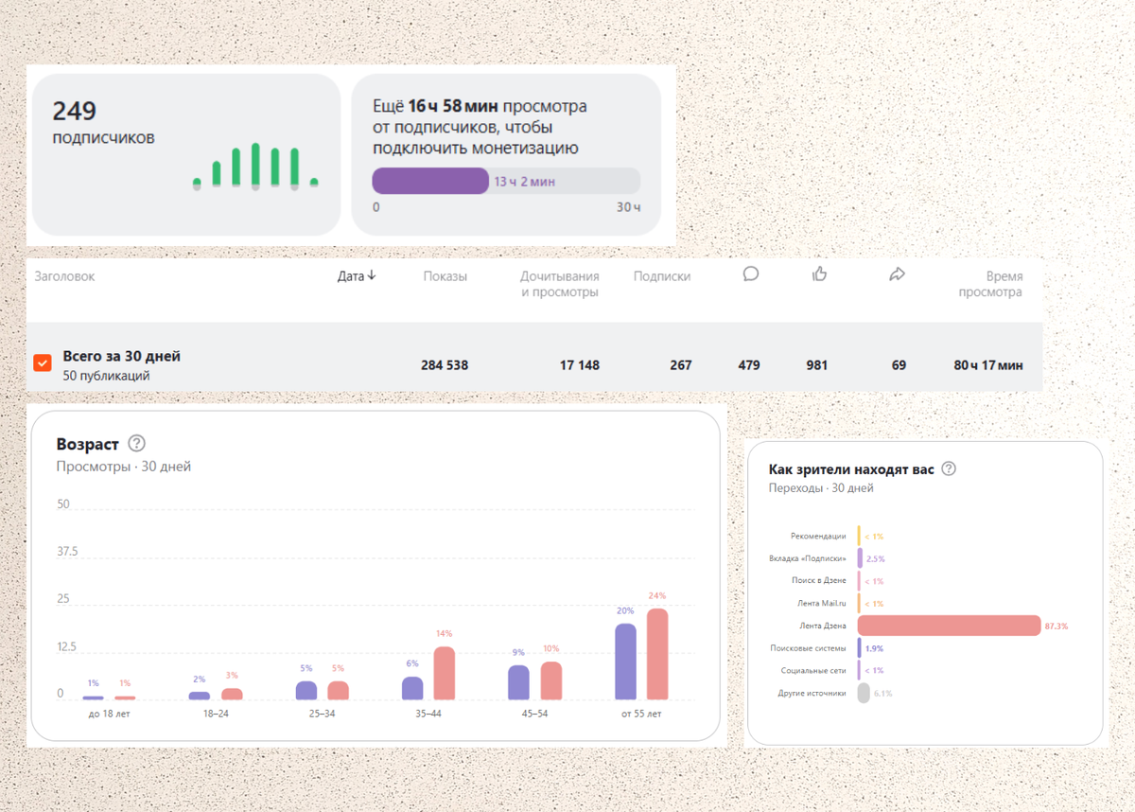
Task: Click the comments speech bubble column icon
Action: point(751,274)
